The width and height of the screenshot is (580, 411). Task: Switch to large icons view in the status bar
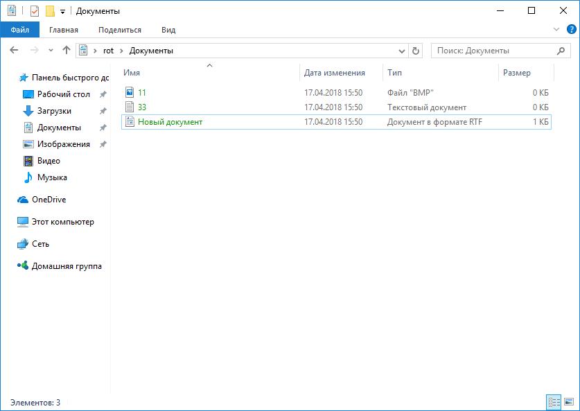click(568, 402)
